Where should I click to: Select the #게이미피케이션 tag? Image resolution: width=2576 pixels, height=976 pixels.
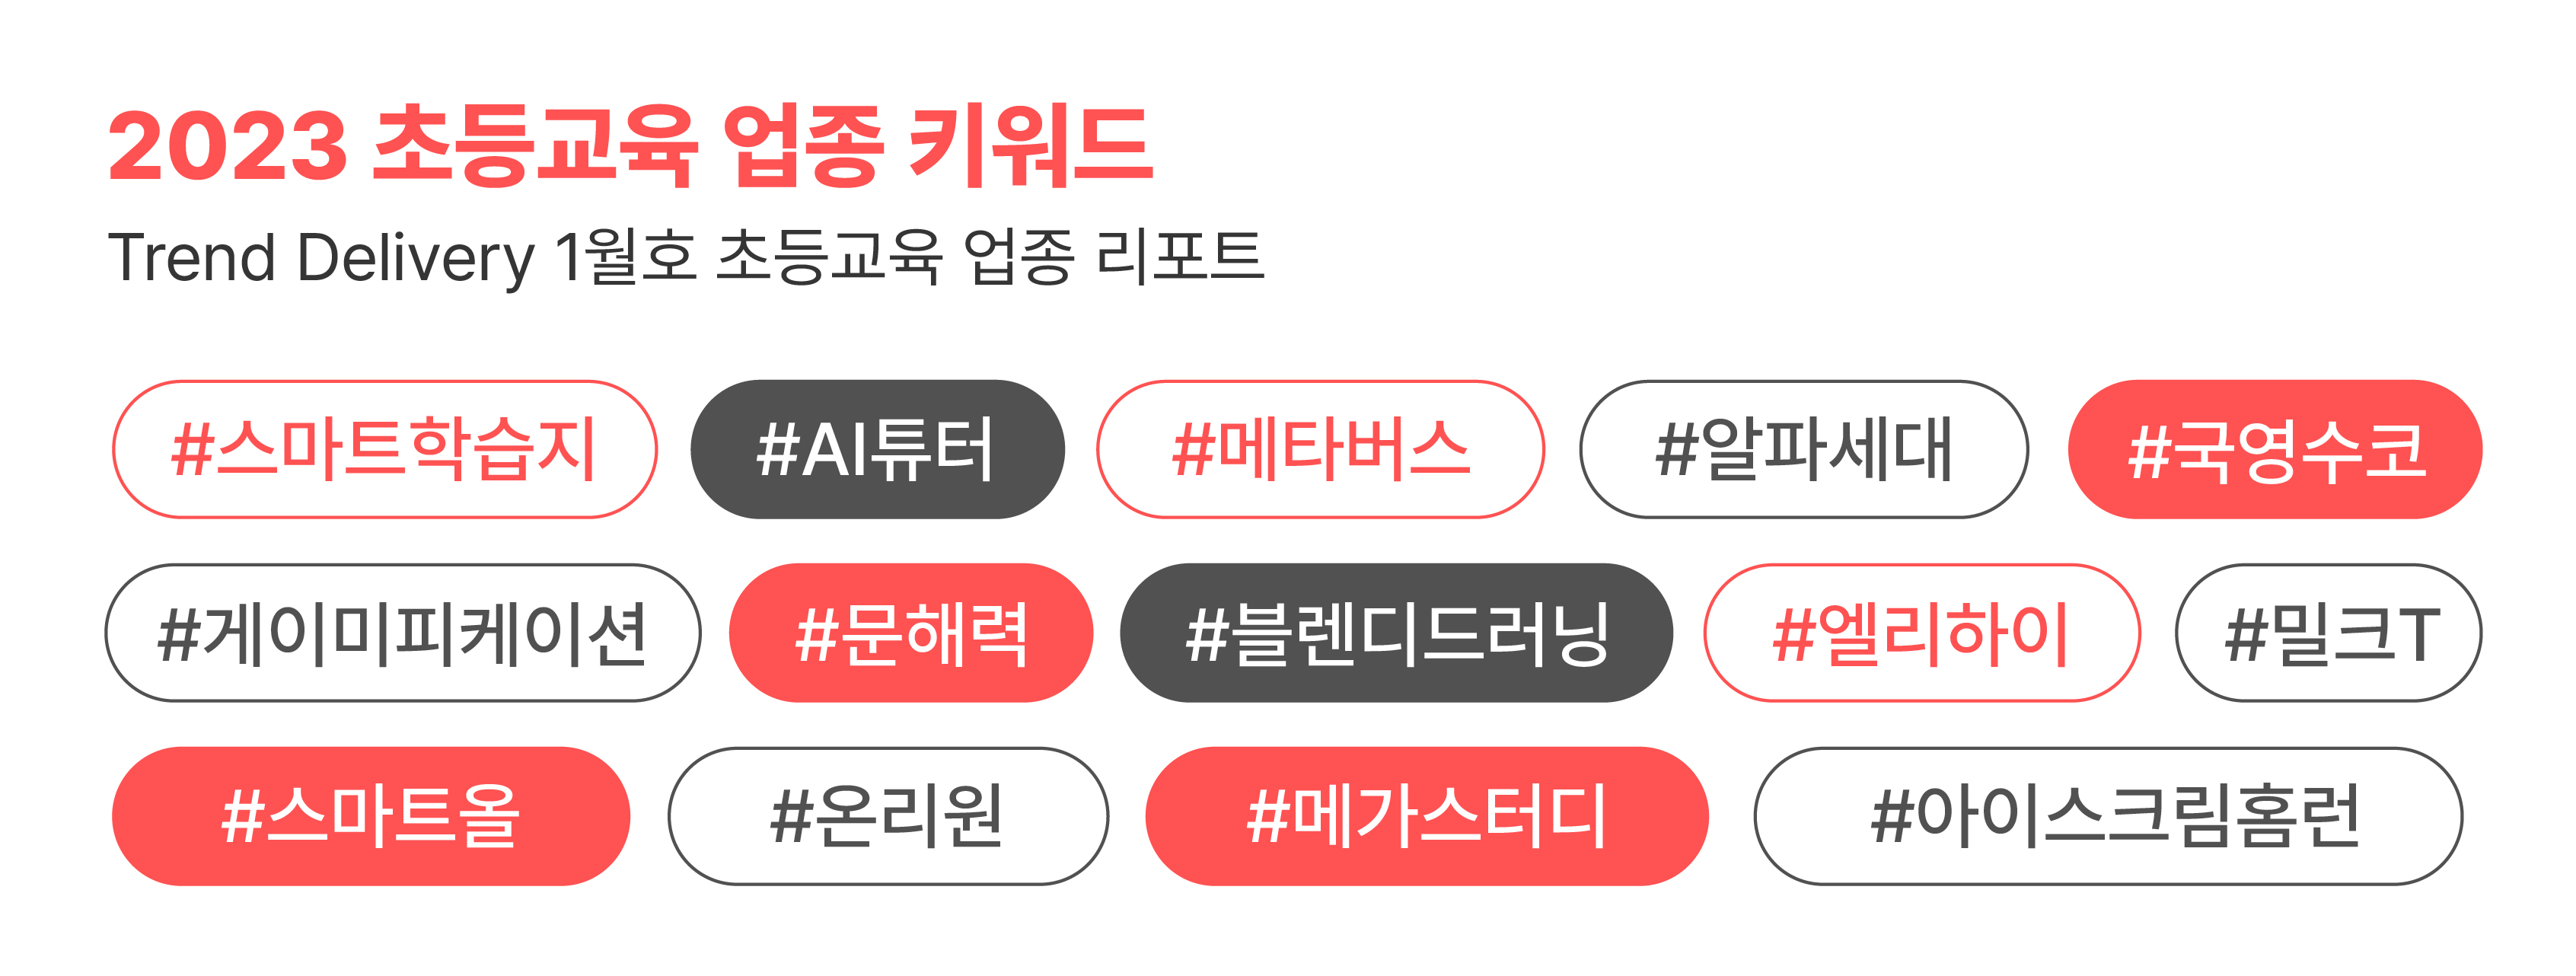coord(403,633)
